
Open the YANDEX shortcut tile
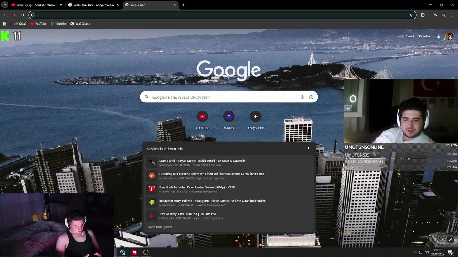pos(229,120)
